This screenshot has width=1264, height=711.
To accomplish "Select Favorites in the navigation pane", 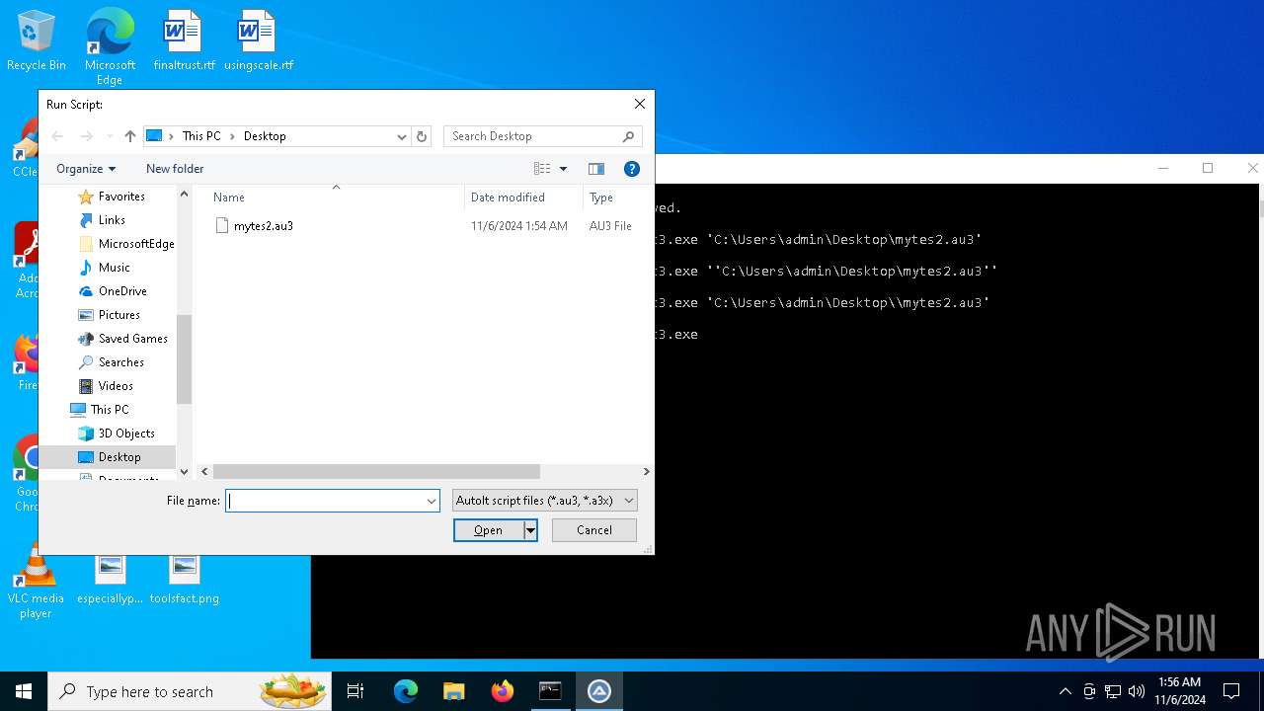I will pos(121,197).
